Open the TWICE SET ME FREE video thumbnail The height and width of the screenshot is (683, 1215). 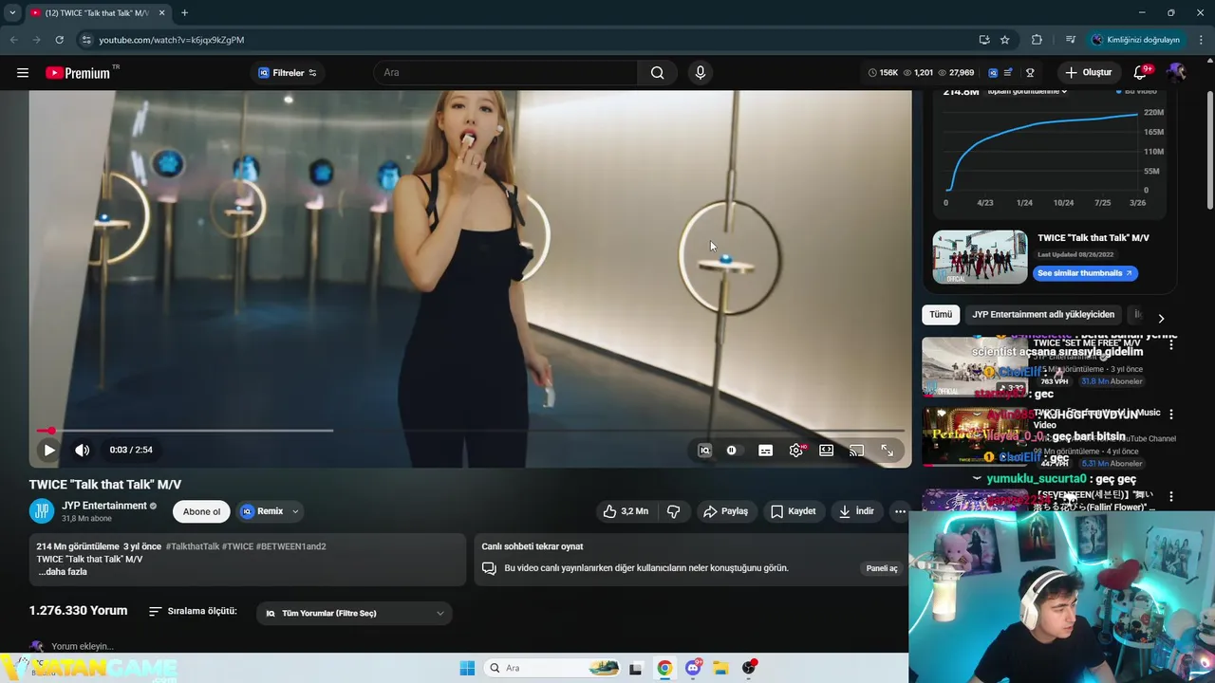click(x=975, y=367)
